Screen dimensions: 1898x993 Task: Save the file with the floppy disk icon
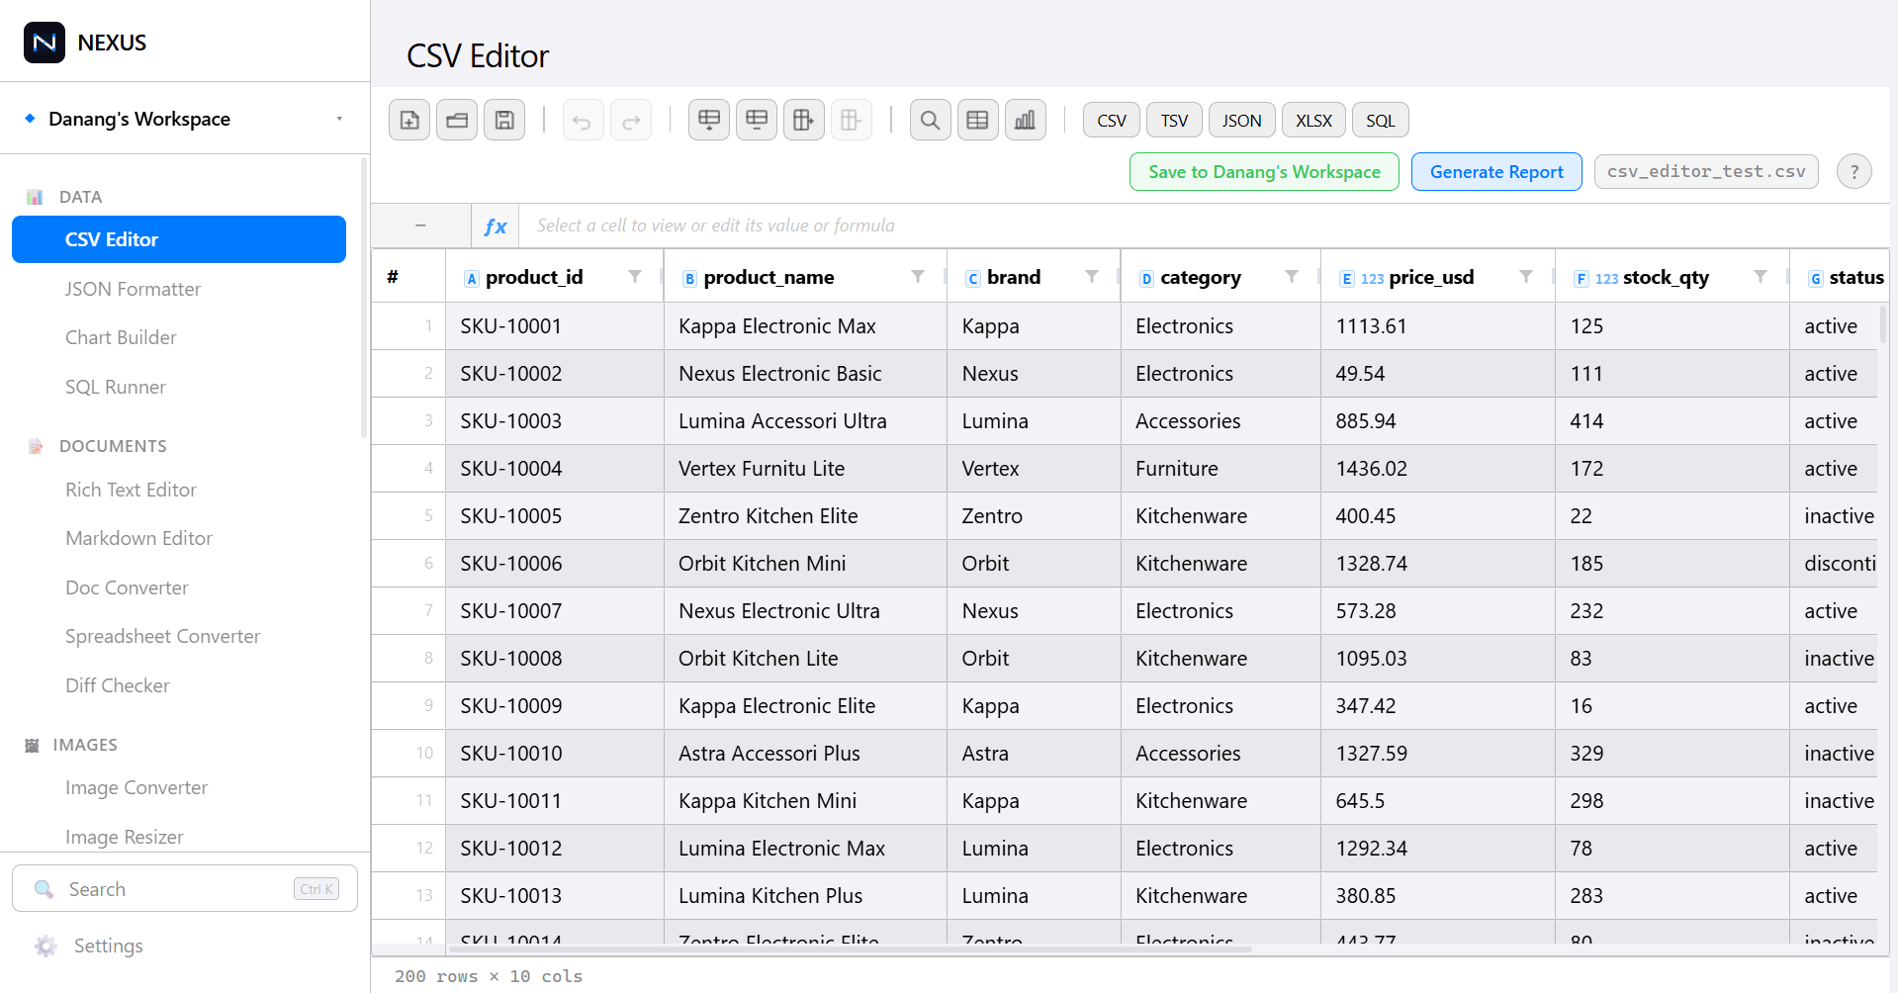[504, 121]
